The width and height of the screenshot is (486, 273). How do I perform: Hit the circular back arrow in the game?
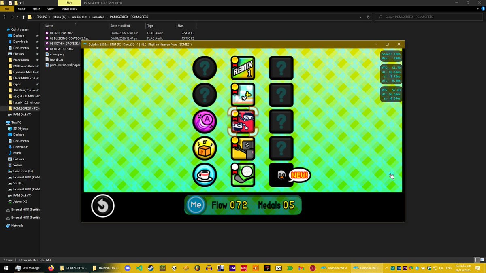coord(103,206)
